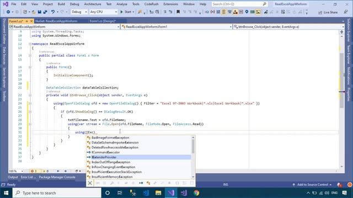Collapse the Form1 class block
The image size is (353, 198).
pyautogui.click(x=30, y=56)
